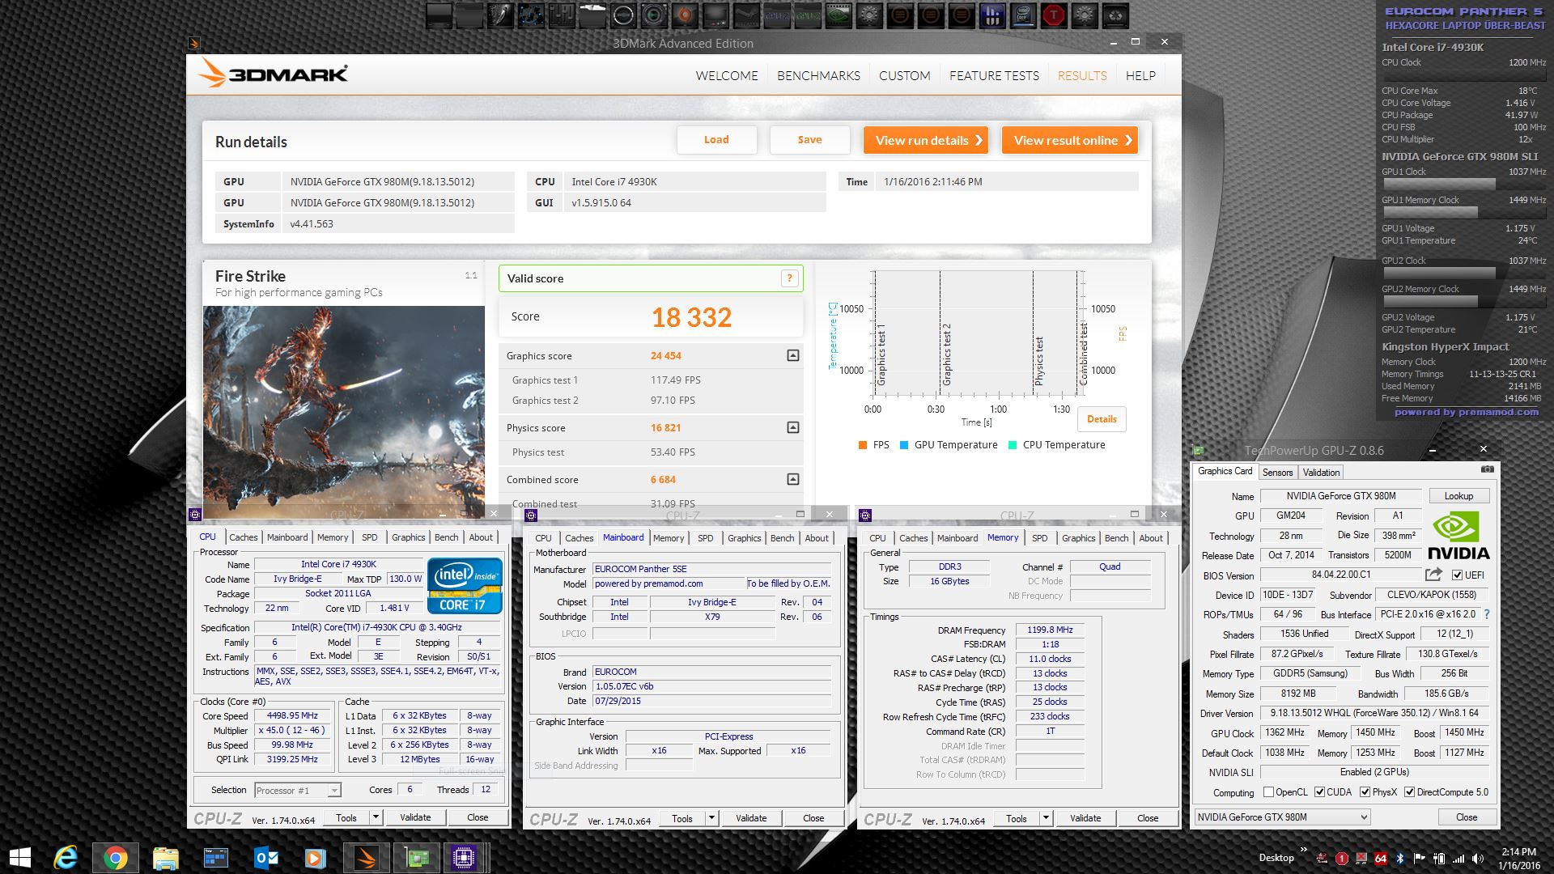Click the Details button below the chart
Viewport: 1554px width, 874px height.
(x=1102, y=419)
